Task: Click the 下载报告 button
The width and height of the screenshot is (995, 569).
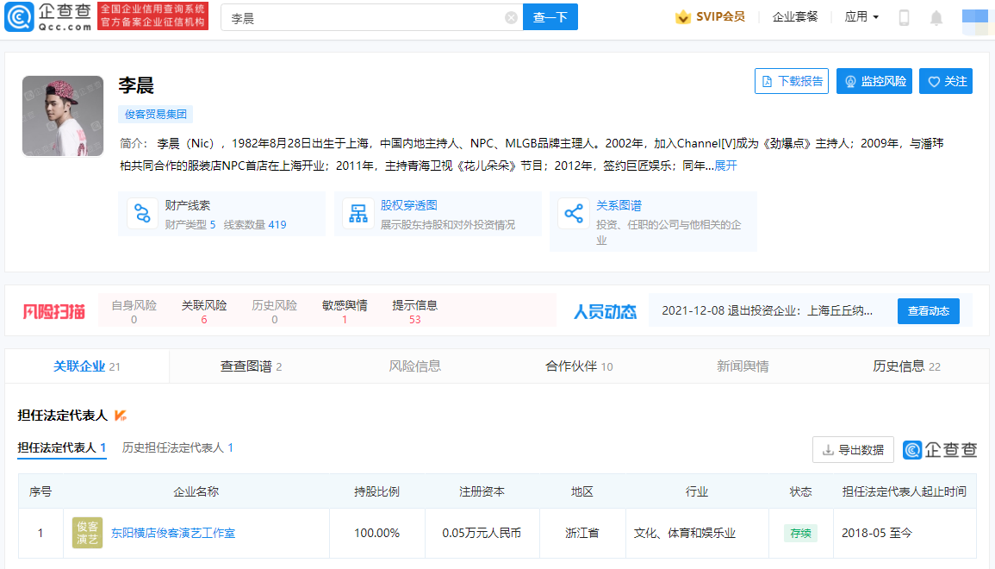Action: 792,81
